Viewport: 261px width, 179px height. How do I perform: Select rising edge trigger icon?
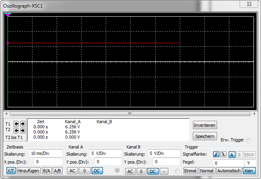tap(216, 154)
